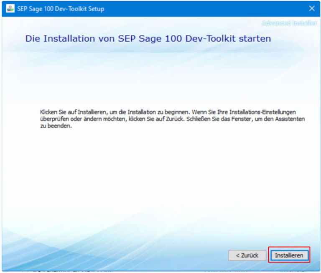The image size is (321, 273).
Task: Click the title text 'SEP Sage 100 Dev-Toolkit Setup'
Action: pyautogui.click(x=60, y=9)
